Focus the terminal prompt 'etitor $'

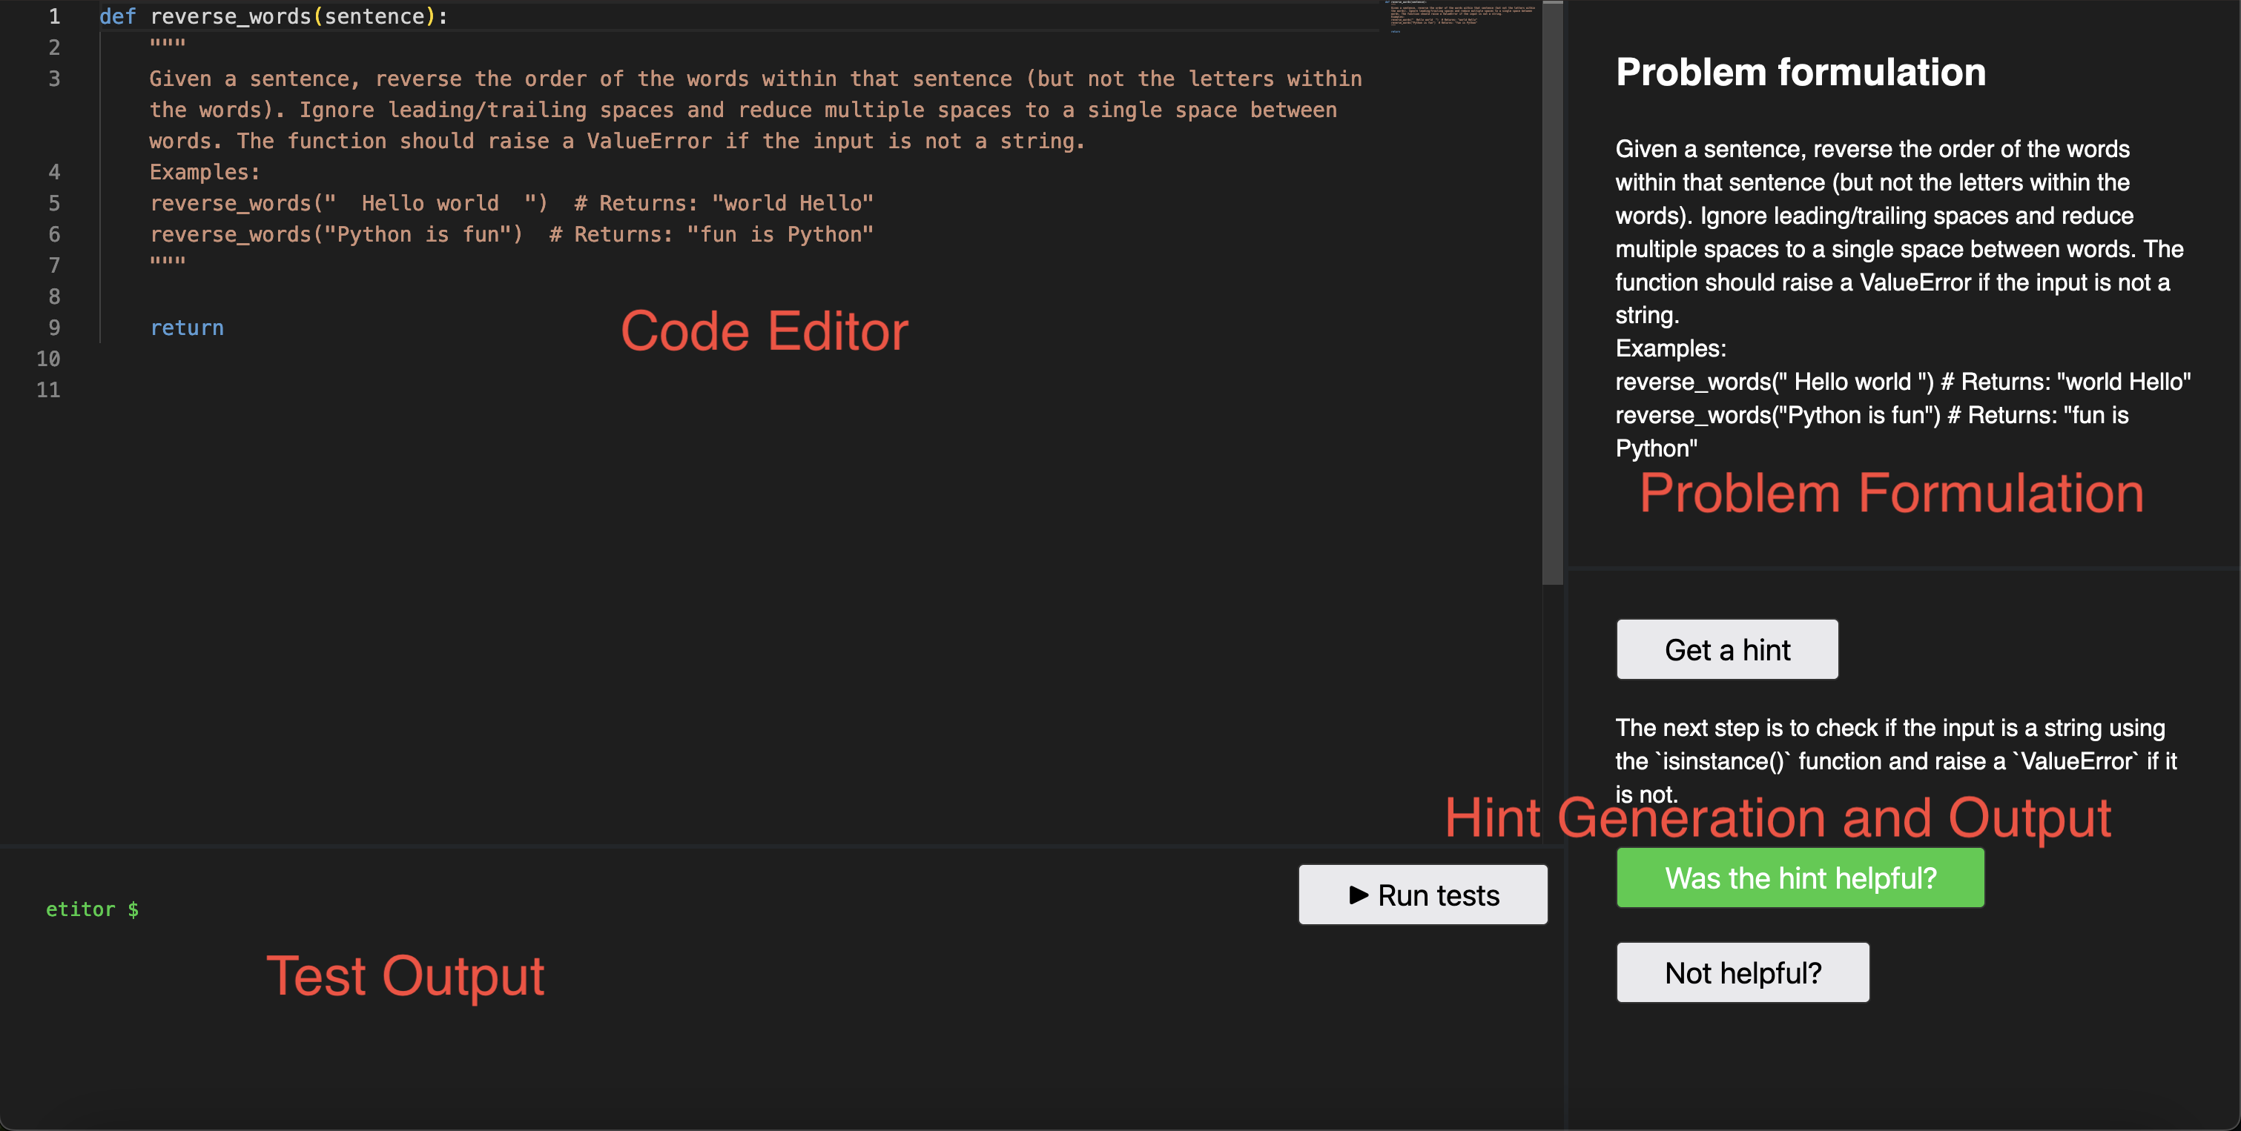coord(92,909)
